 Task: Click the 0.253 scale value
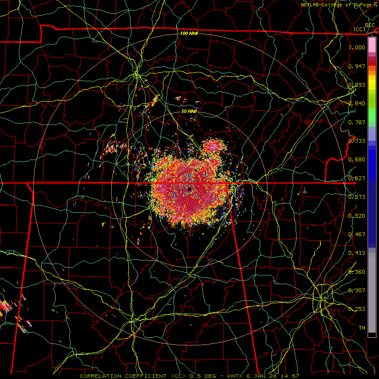click(357, 309)
